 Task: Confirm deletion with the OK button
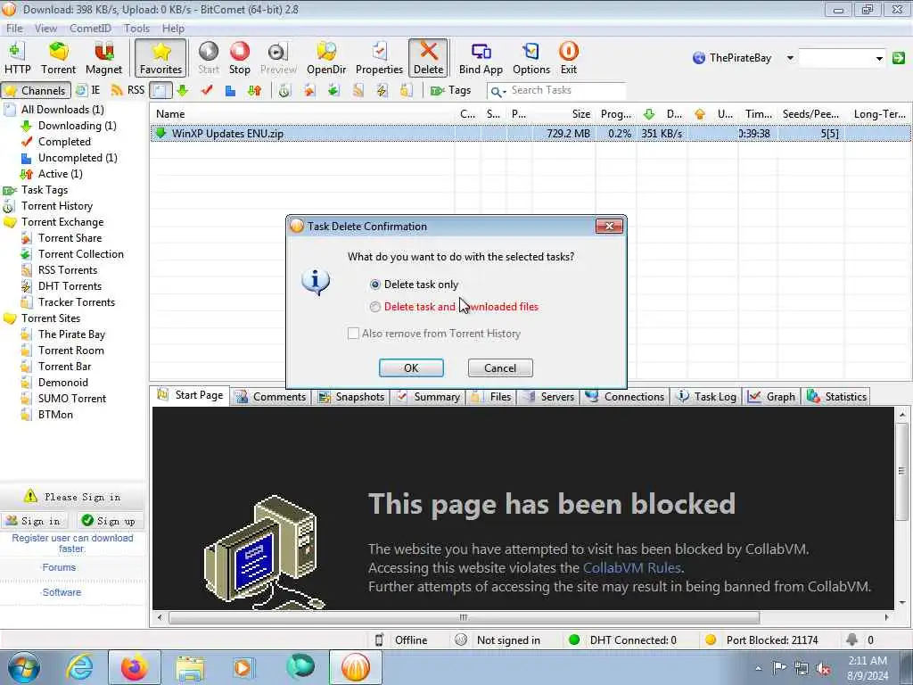click(x=411, y=367)
